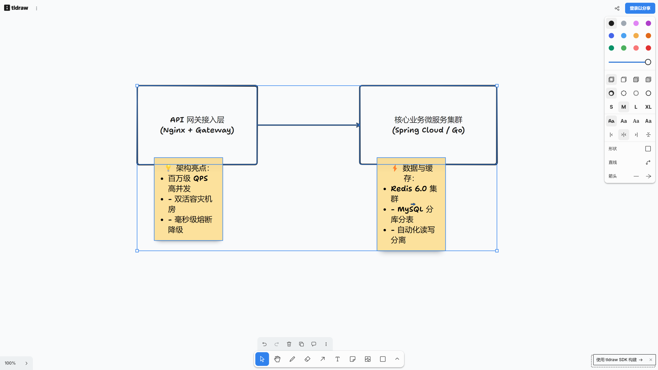The width and height of the screenshot is (658, 370).
Task: Pick the eraser tool
Action: 307,359
